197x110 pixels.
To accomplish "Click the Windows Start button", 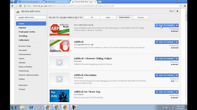I will point(14,107).
